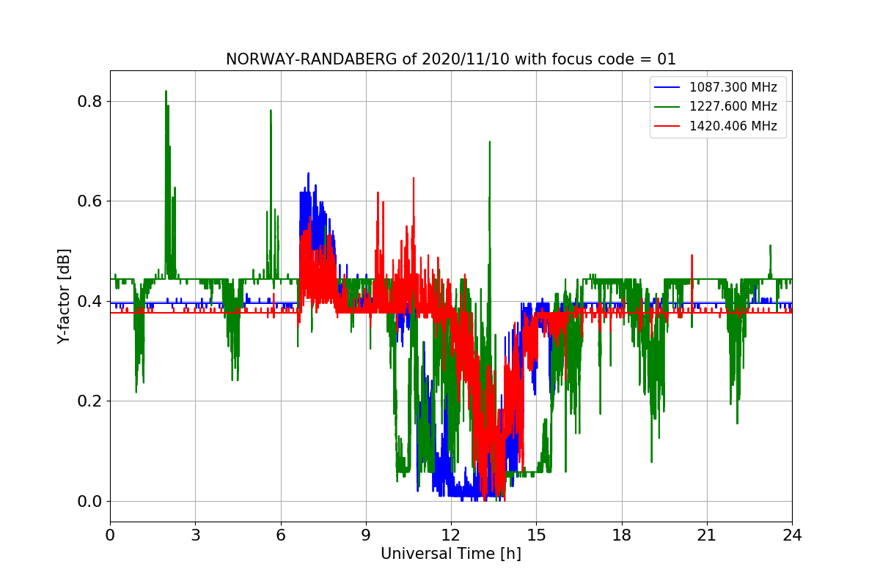Click the 0.4 y-axis tick label
880x586 pixels.
pyautogui.click(x=90, y=301)
